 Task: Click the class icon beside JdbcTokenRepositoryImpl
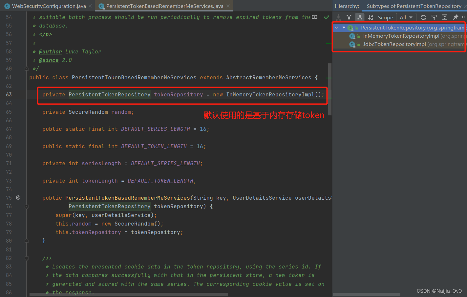coord(352,44)
